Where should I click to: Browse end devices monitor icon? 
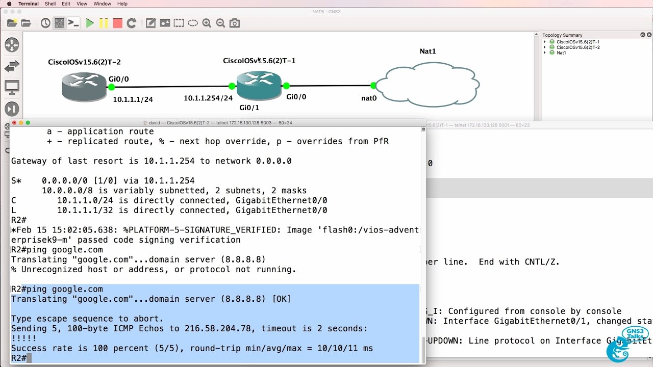tap(11, 88)
